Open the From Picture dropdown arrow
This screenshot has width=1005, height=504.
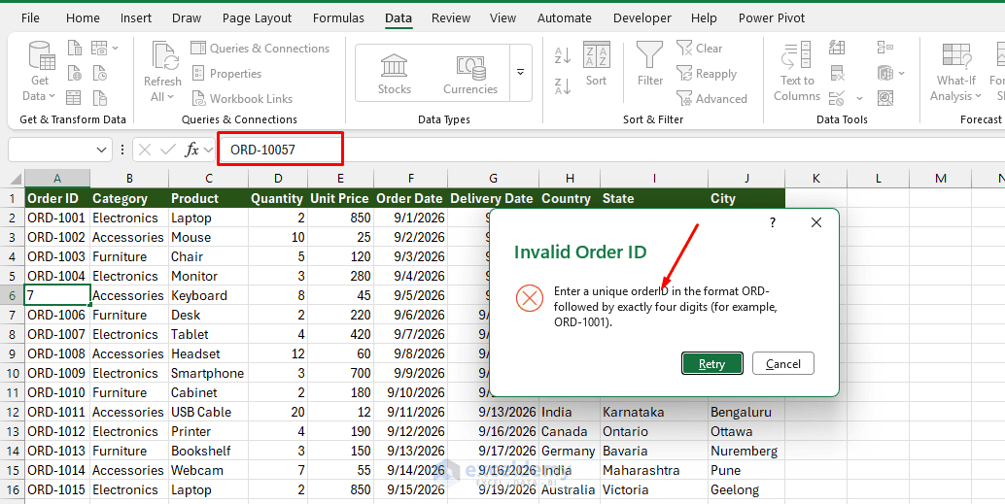pos(116,48)
